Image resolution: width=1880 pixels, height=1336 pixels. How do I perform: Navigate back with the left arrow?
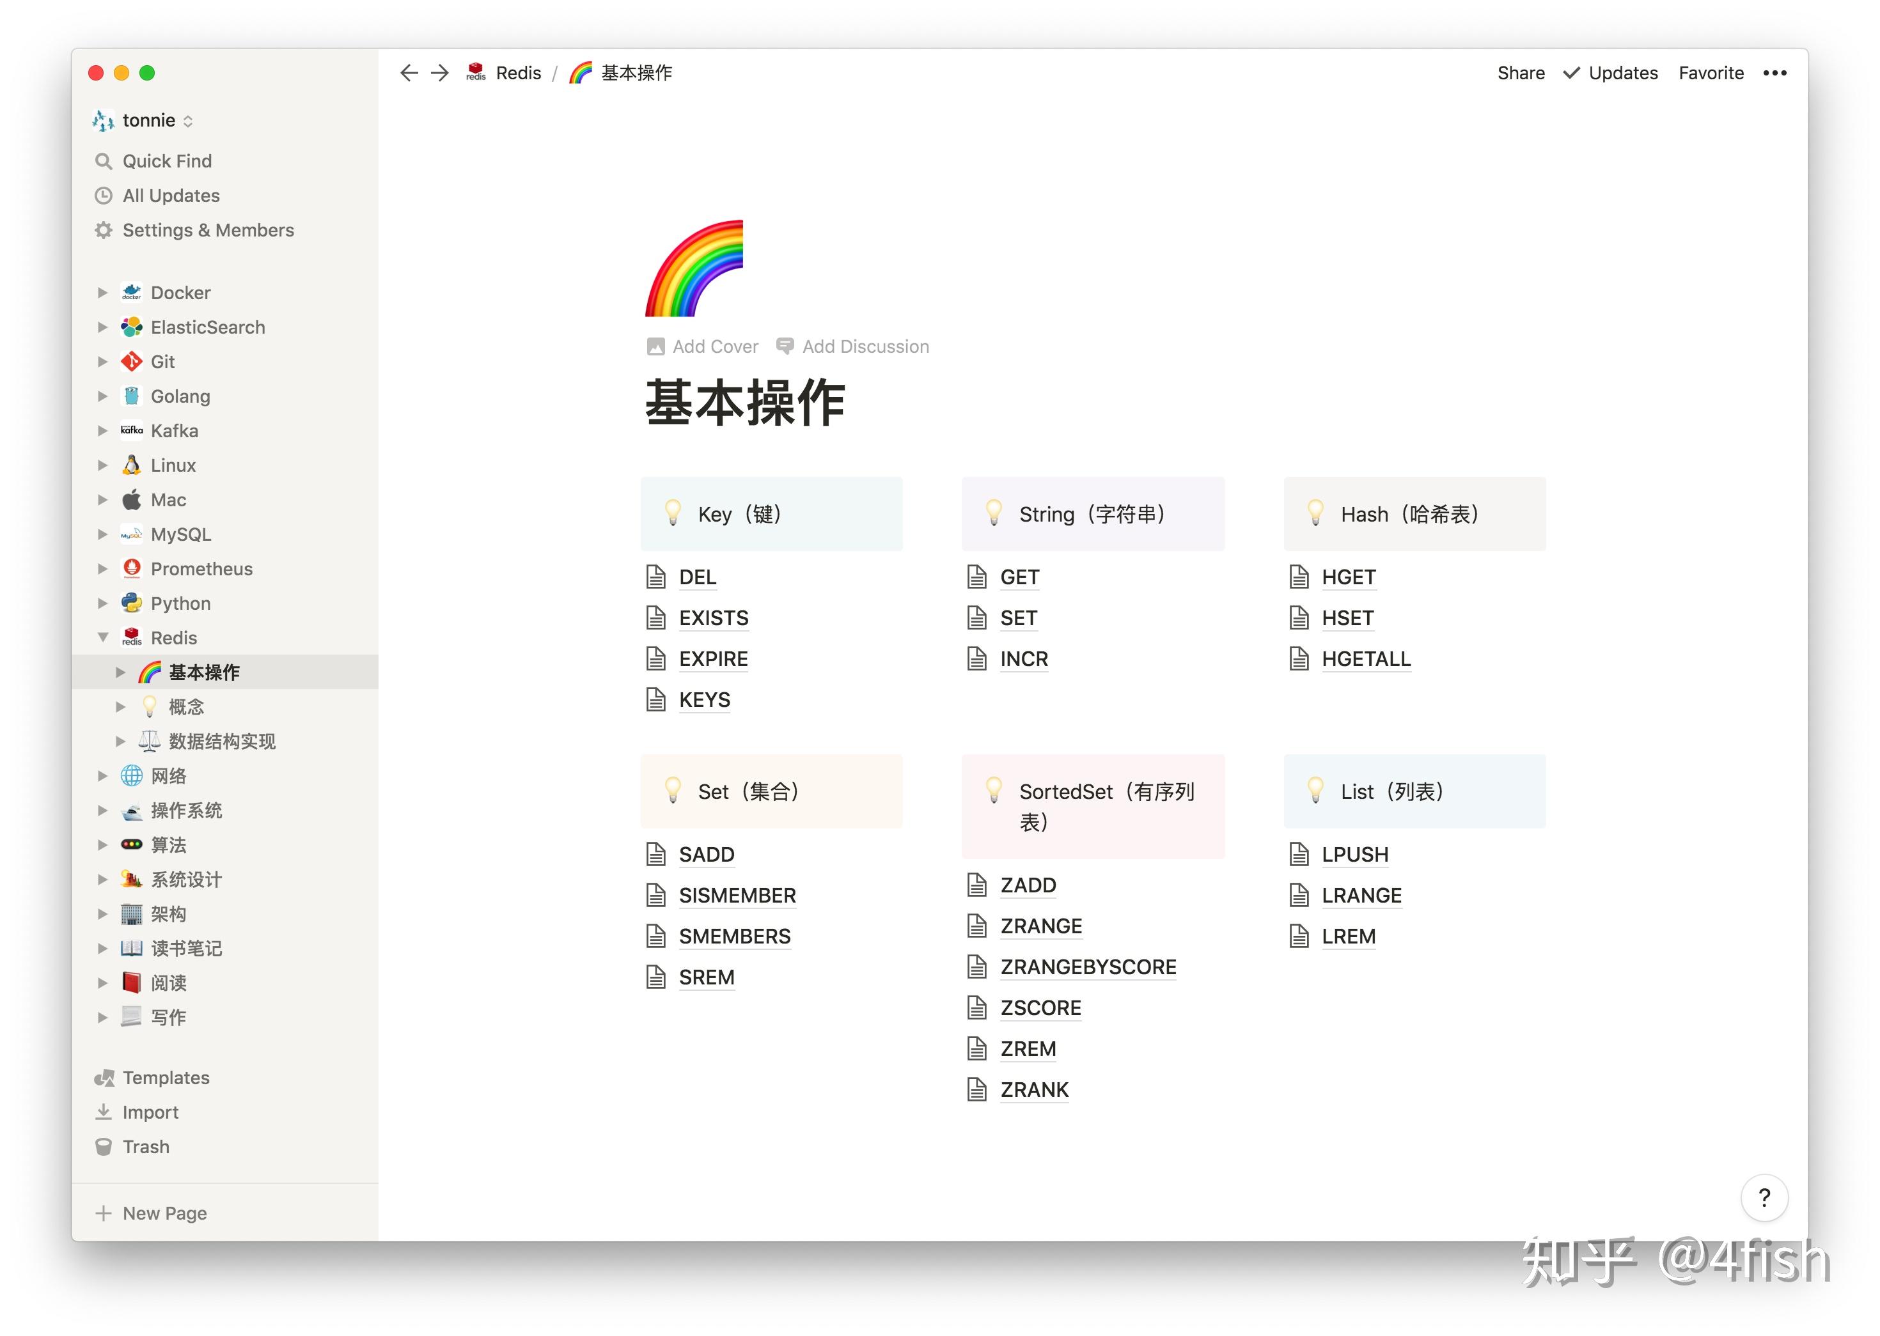pos(409,72)
